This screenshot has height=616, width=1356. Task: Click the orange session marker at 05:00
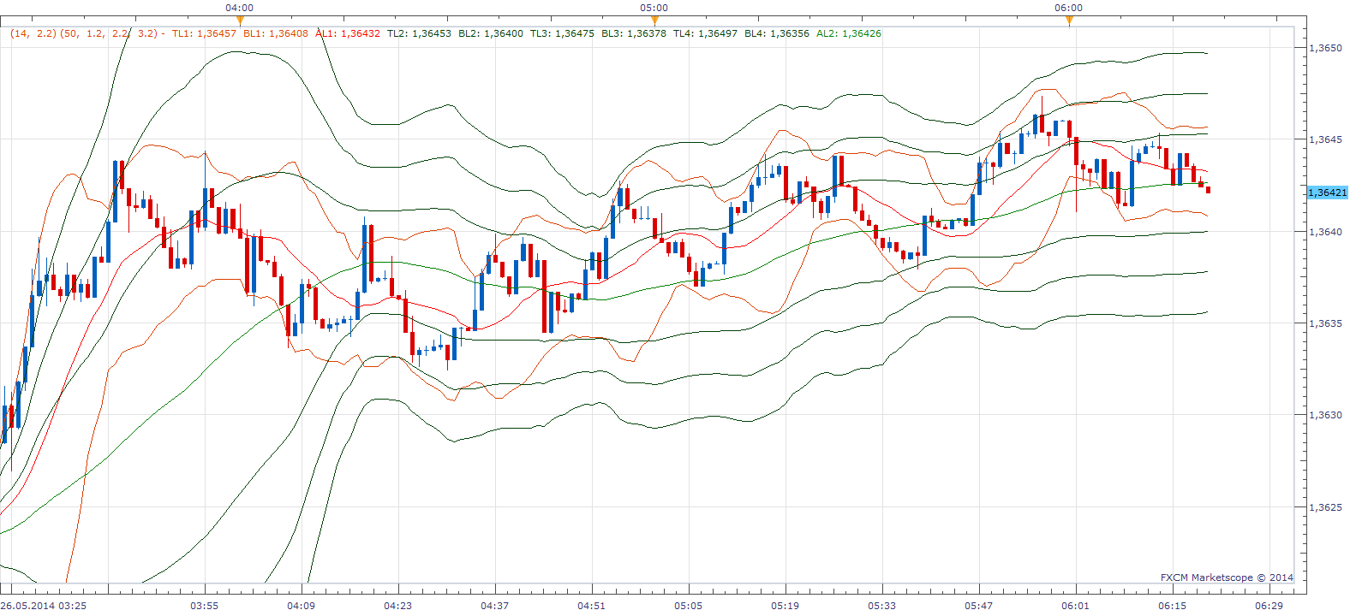click(654, 21)
